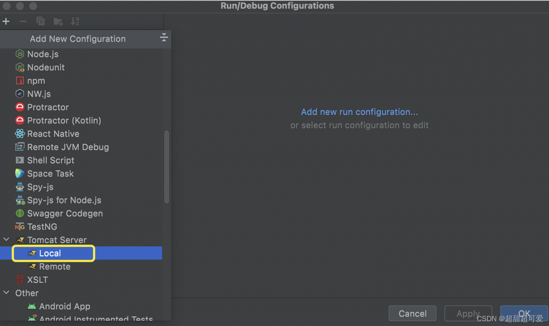Choose the Shell Script configuration type
Screen dimensions: 549x326
click(x=81, y=160)
